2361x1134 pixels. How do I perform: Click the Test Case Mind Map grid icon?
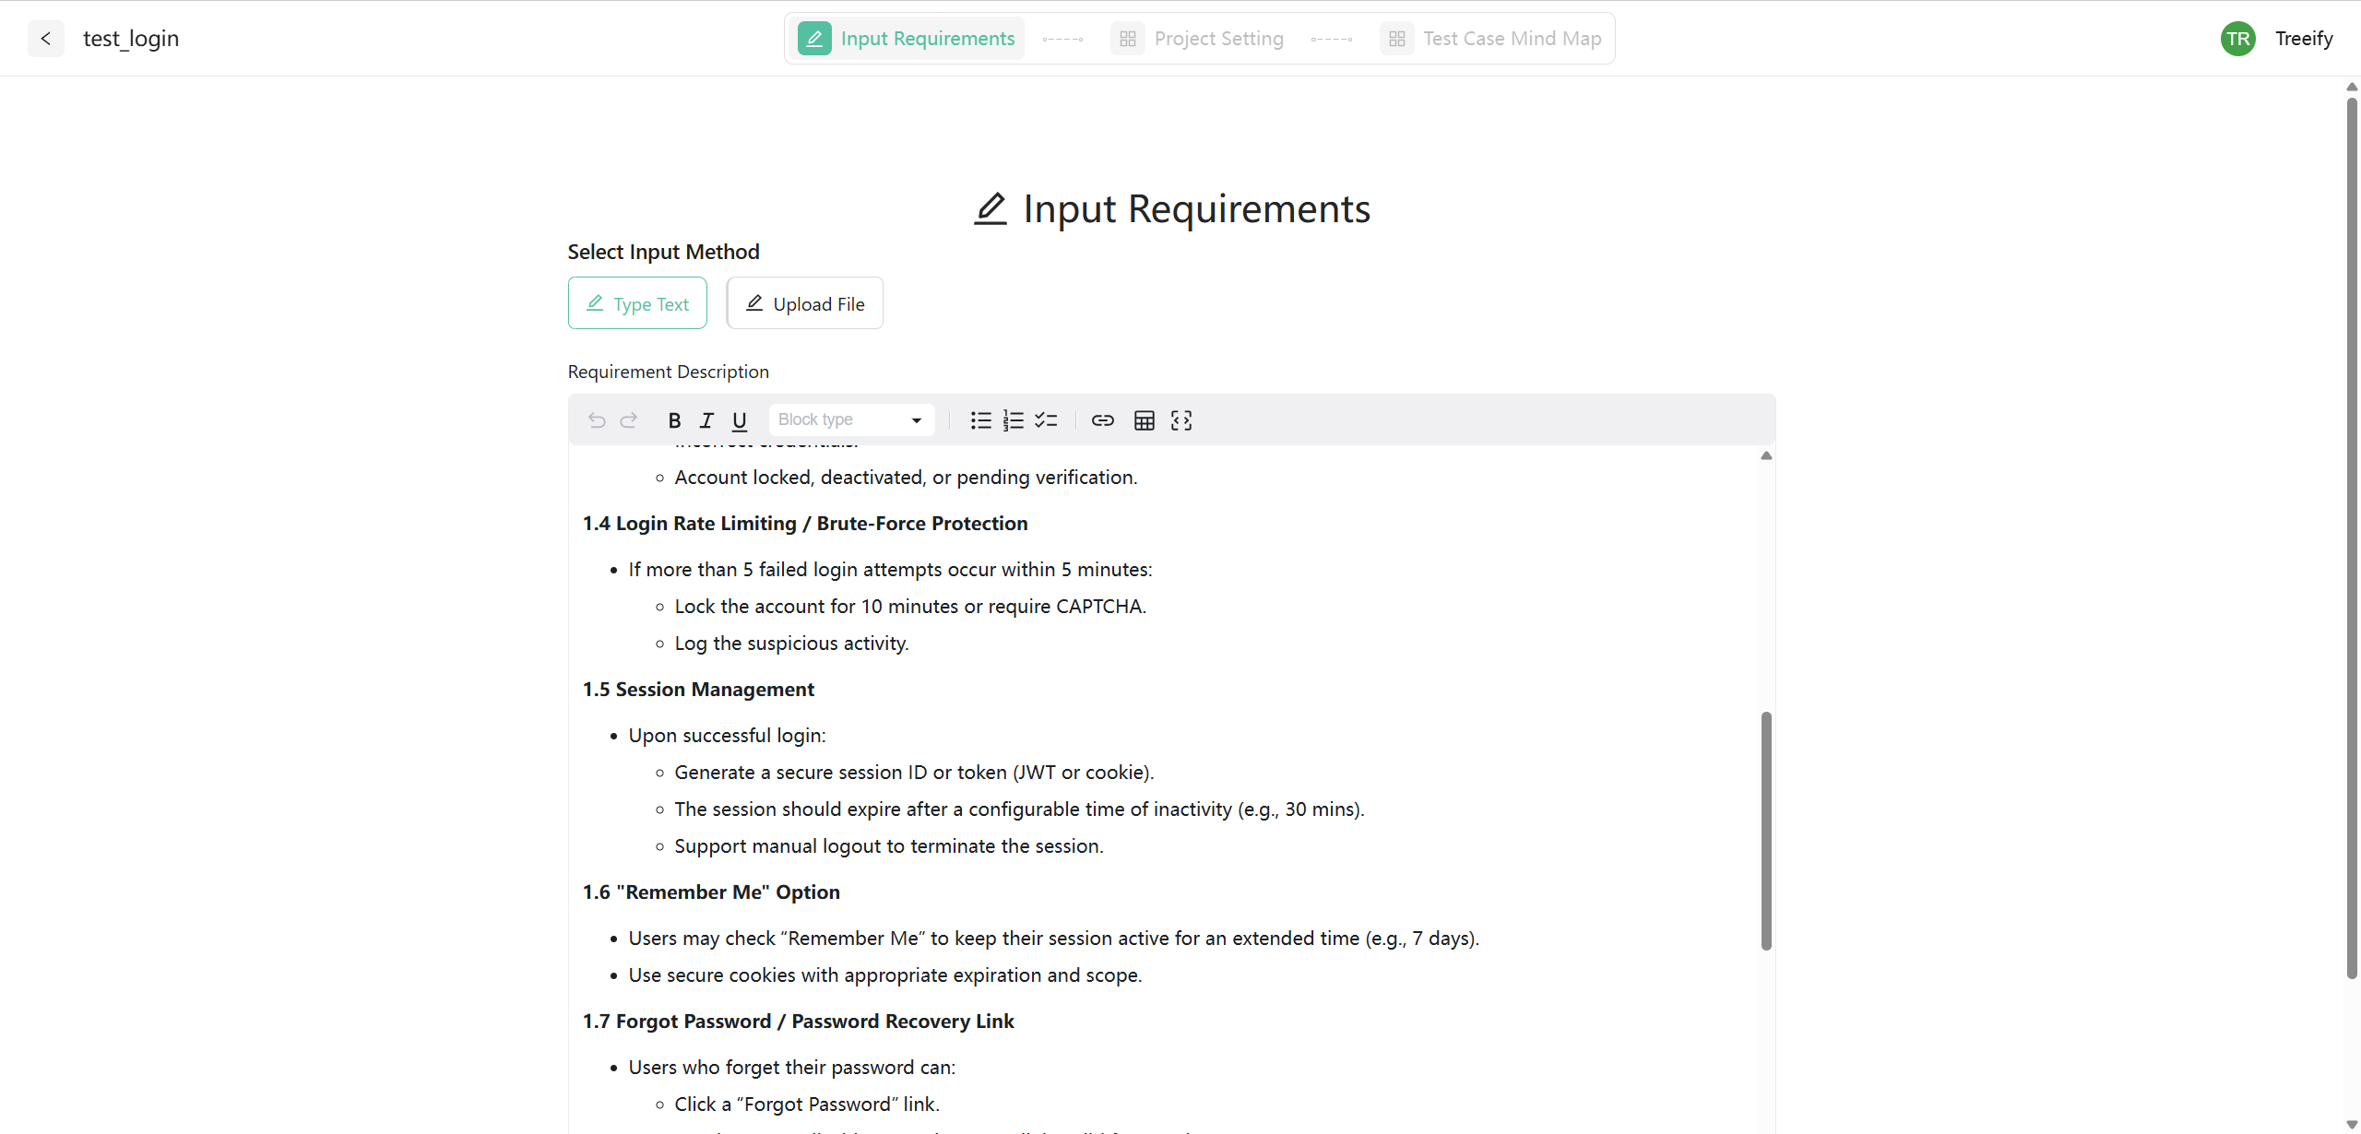tap(1396, 39)
